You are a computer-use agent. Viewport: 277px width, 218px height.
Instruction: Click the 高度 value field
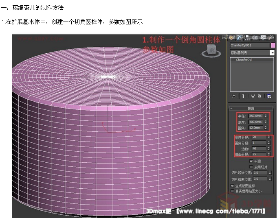point(255,122)
